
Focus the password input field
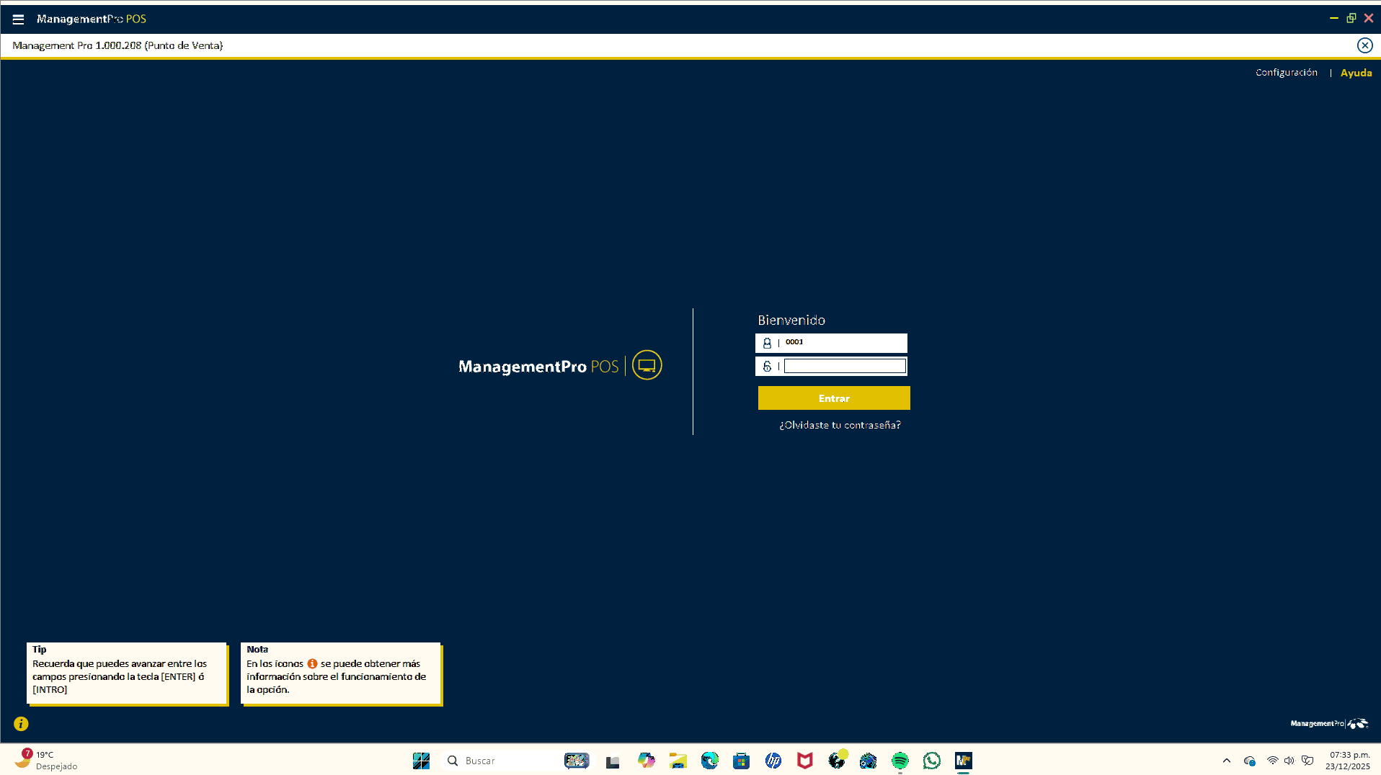click(844, 367)
